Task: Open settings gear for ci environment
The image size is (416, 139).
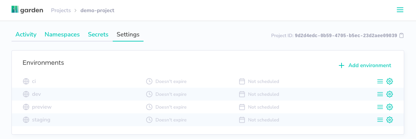Action: point(390,81)
